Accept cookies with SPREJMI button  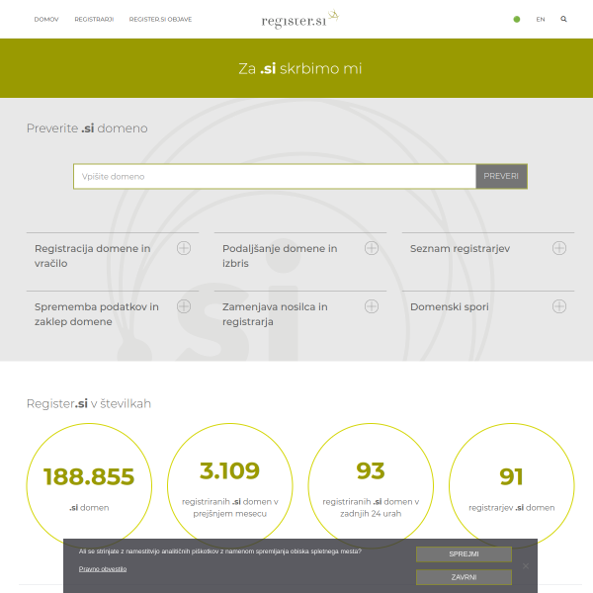464,554
